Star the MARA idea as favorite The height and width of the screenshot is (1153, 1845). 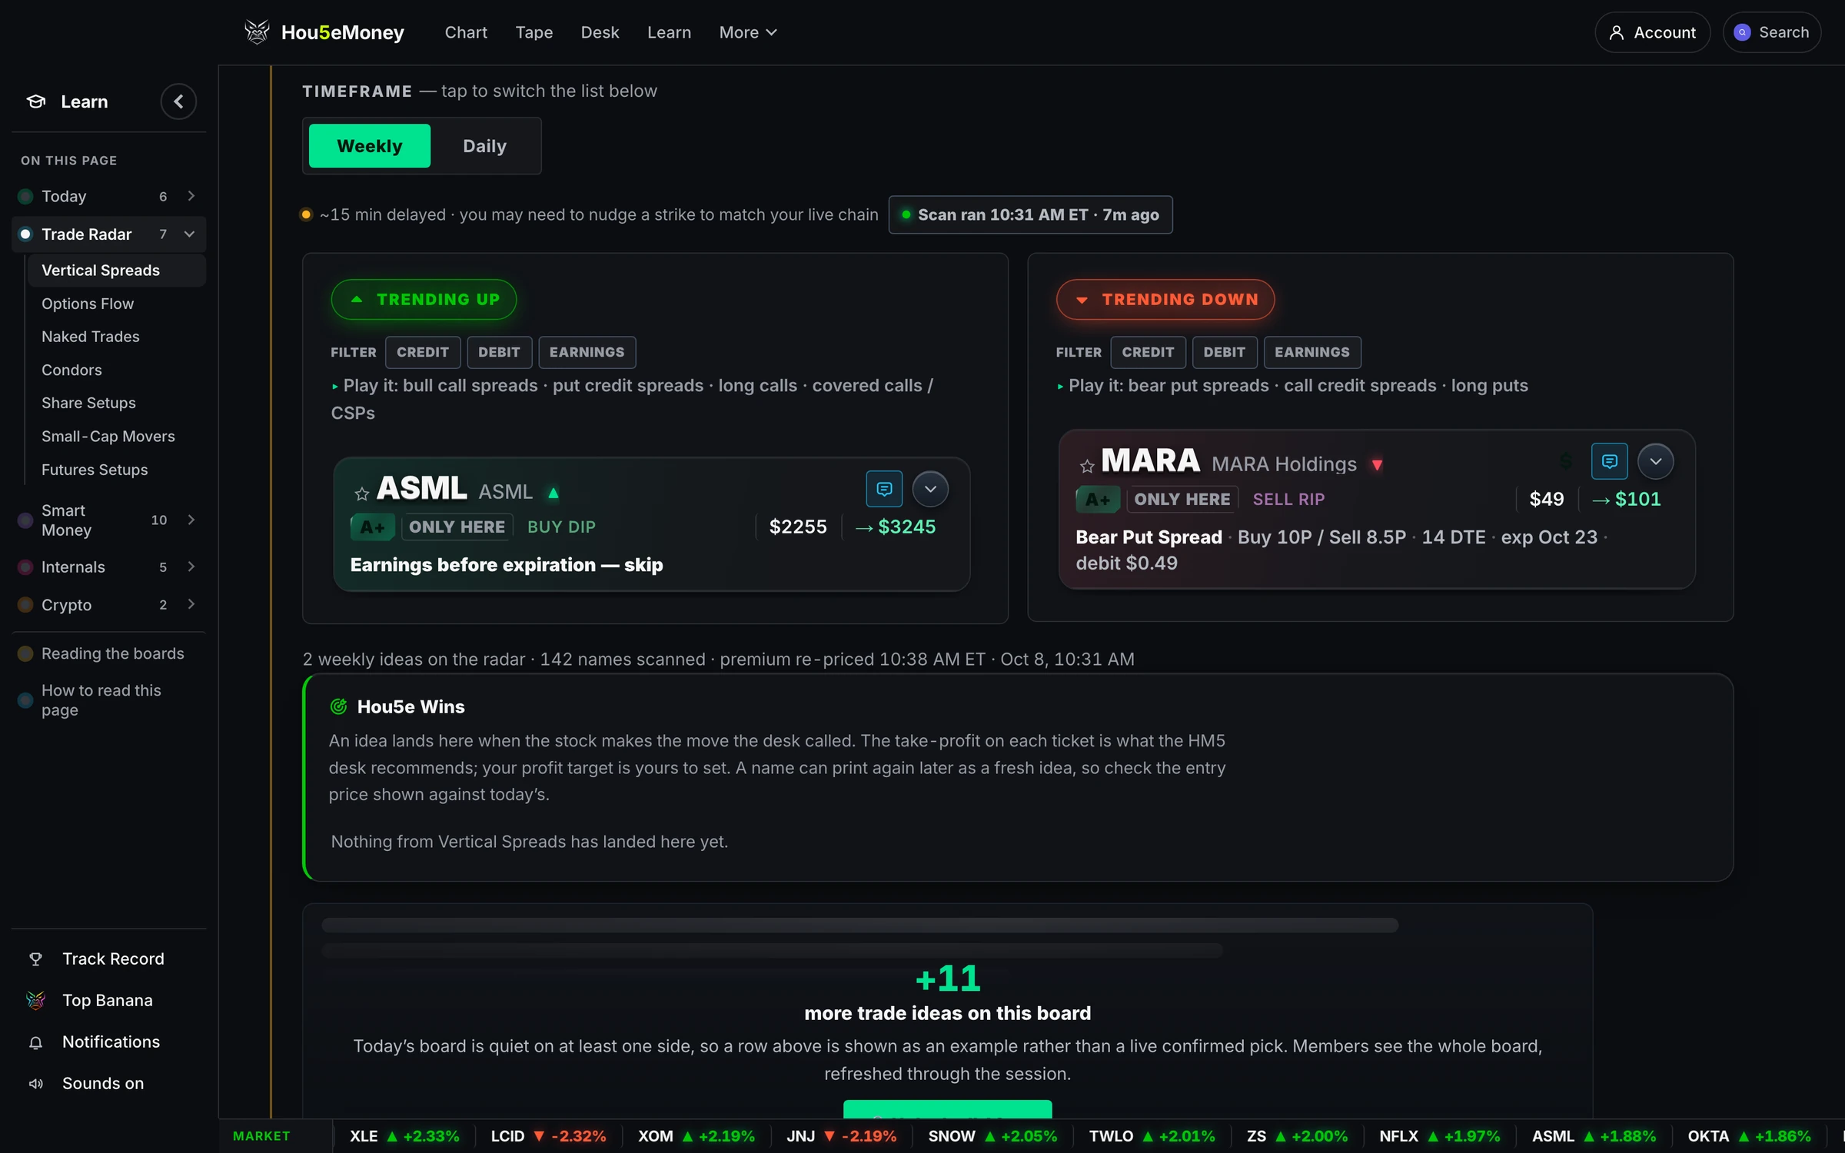click(x=1086, y=466)
